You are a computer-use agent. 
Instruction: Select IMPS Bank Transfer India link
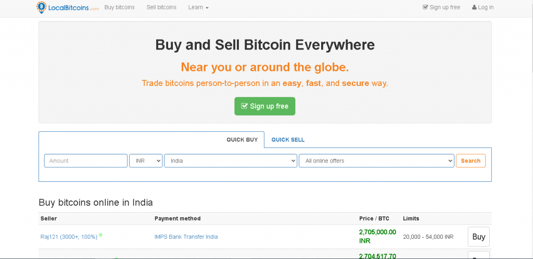coord(186,237)
